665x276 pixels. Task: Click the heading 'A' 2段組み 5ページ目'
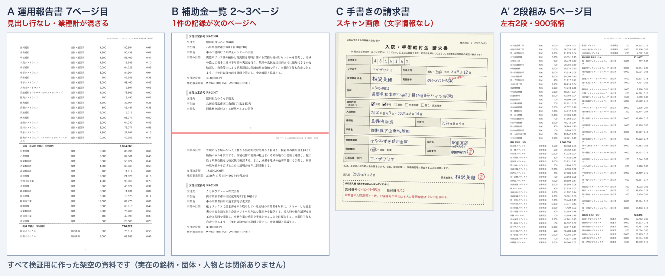(546, 11)
